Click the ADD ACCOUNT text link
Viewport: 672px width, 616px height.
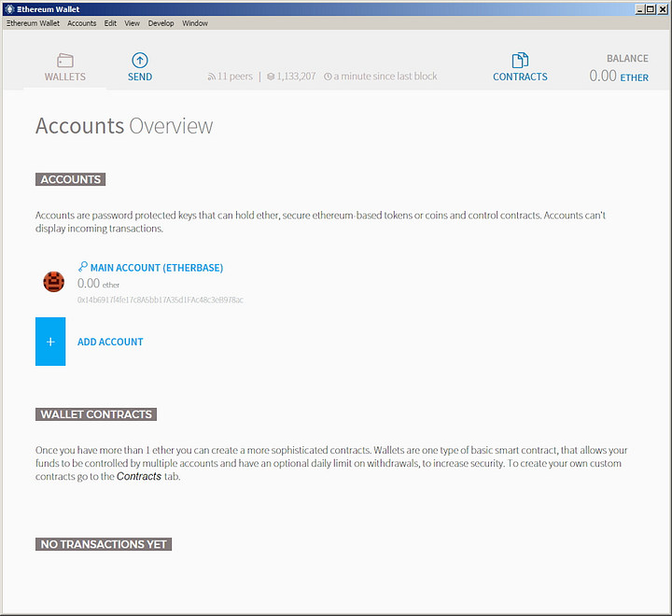coord(110,343)
